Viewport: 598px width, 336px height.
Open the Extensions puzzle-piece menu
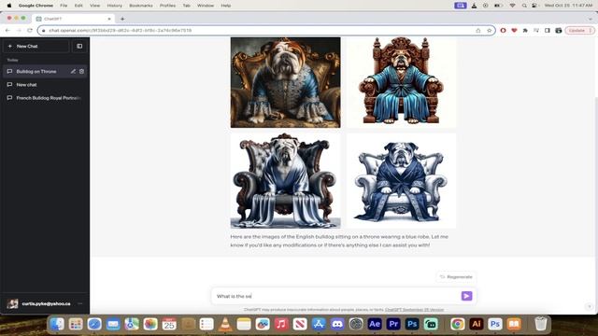tap(525, 31)
